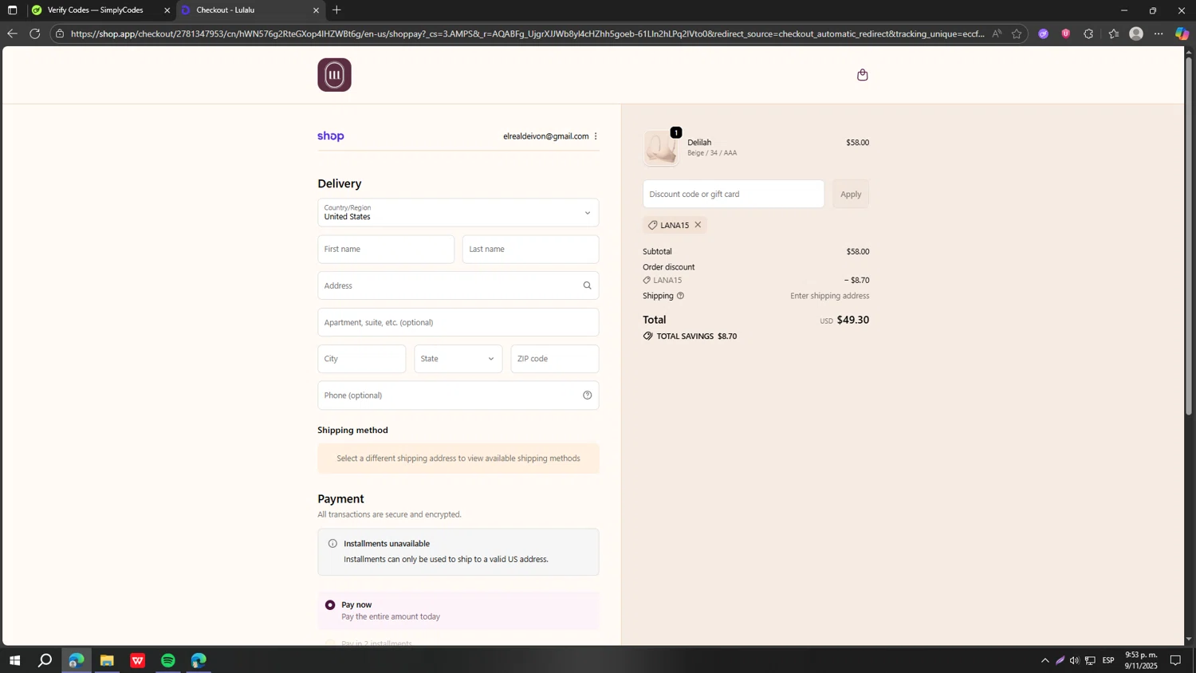Remove the LANA15 discount code
Viewport: 1196px width, 673px height.
698,225
